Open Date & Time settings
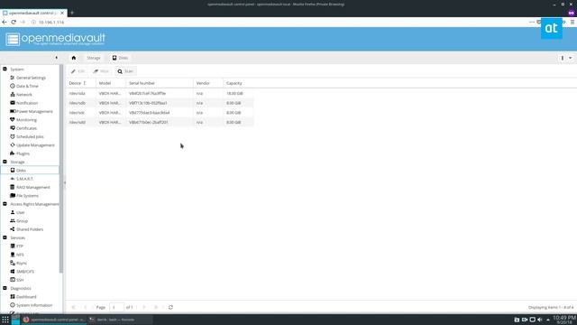 click(x=27, y=87)
